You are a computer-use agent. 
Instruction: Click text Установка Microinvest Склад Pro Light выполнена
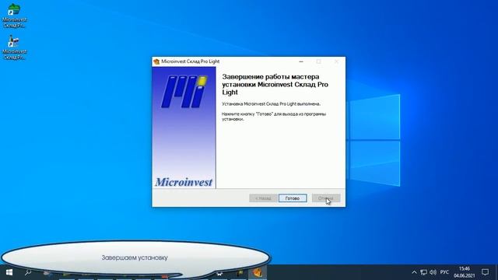pos(272,103)
